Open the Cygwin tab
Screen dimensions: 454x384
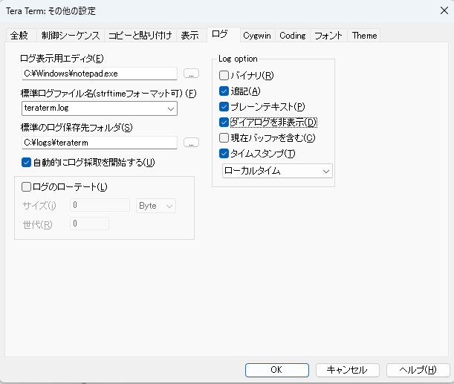[257, 36]
